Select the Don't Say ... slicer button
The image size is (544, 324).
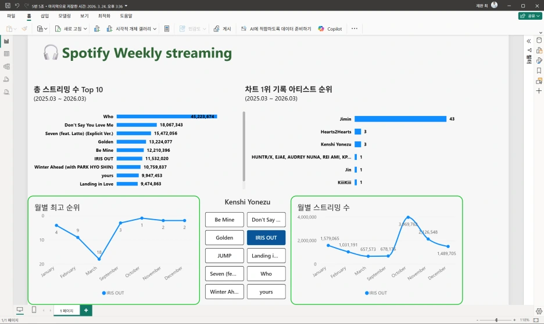click(x=266, y=220)
